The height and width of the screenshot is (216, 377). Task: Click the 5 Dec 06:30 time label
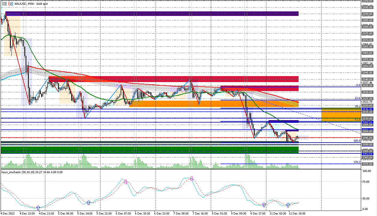66,214
